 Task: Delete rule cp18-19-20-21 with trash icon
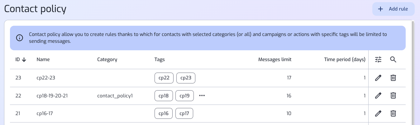(393, 96)
